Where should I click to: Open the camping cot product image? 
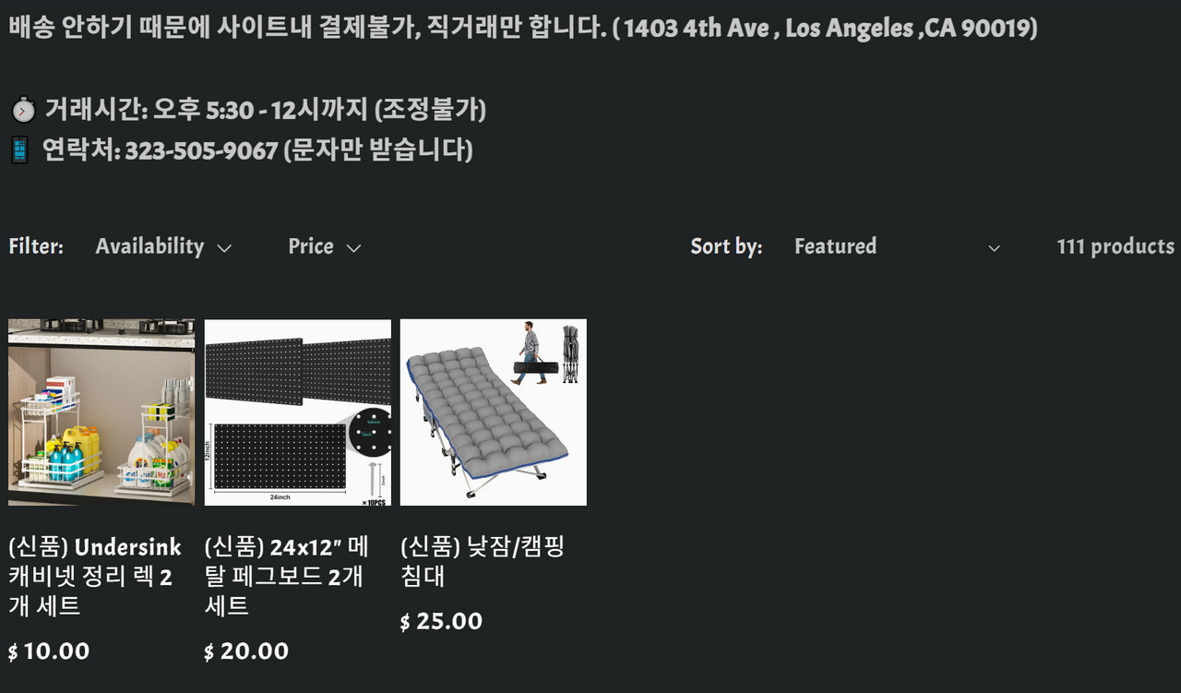[x=494, y=412]
